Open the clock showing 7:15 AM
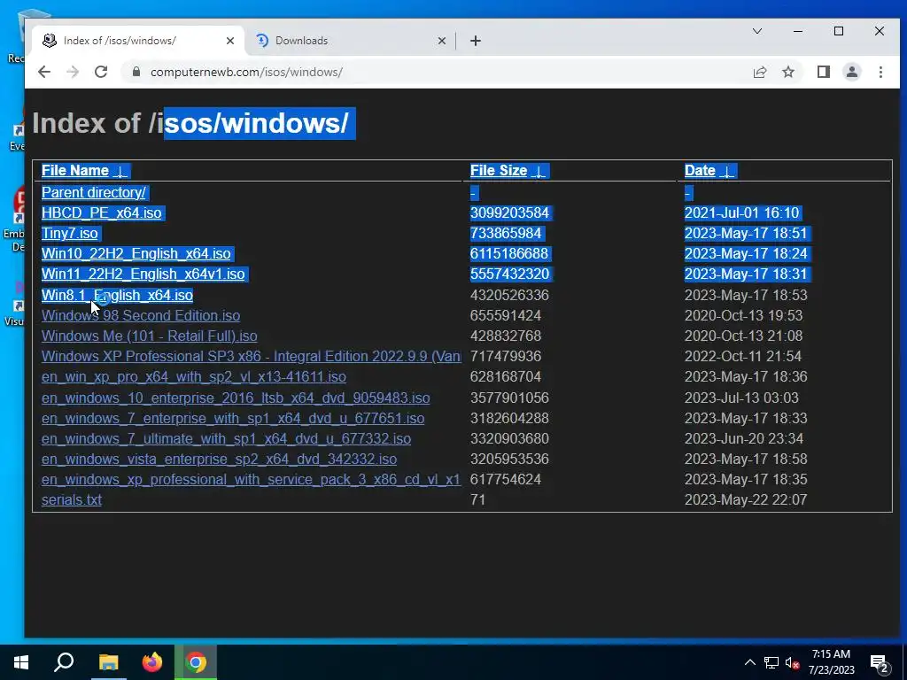 click(831, 662)
